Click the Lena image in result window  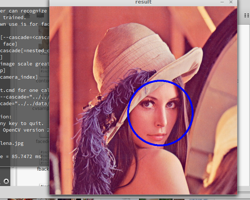click(143, 100)
